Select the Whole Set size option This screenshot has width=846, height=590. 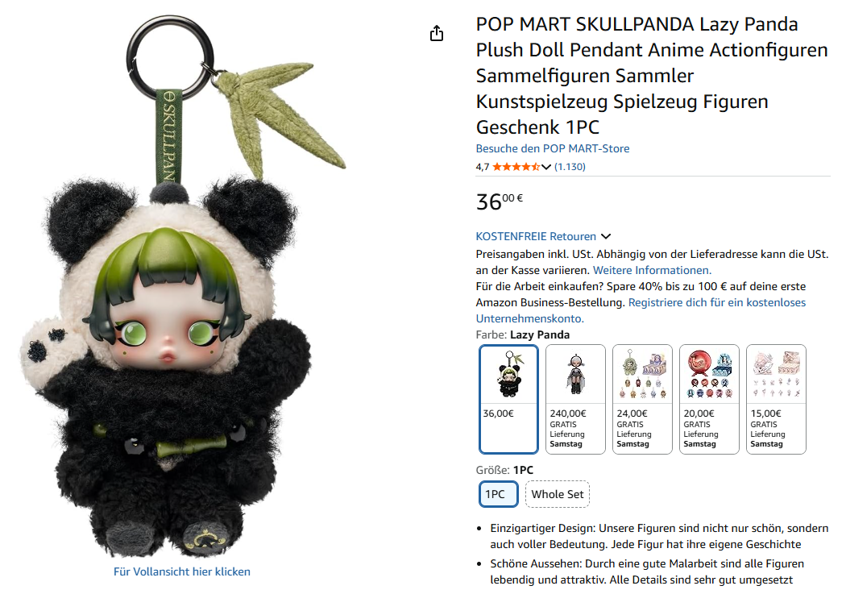click(x=558, y=494)
